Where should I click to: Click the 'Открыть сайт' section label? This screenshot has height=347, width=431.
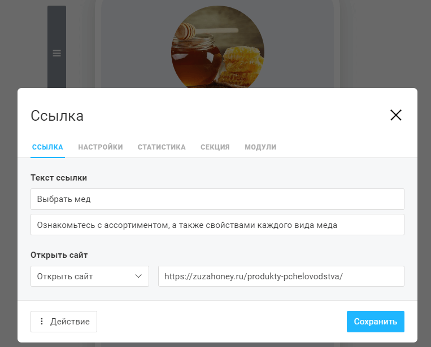[x=59, y=255]
